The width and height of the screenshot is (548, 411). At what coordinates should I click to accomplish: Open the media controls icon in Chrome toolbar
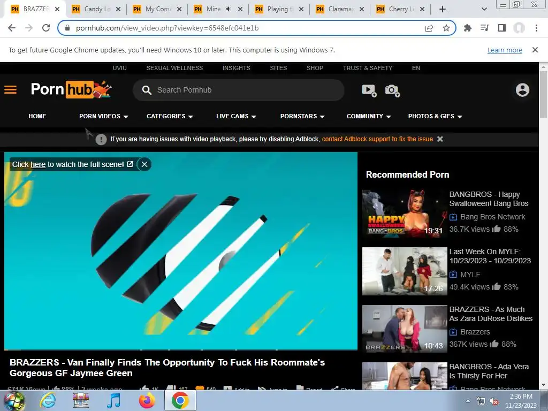(x=485, y=28)
